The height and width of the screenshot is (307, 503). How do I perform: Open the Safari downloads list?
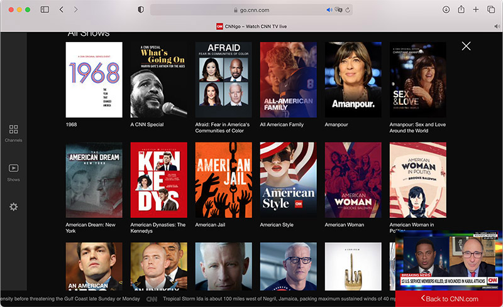(x=446, y=9)
